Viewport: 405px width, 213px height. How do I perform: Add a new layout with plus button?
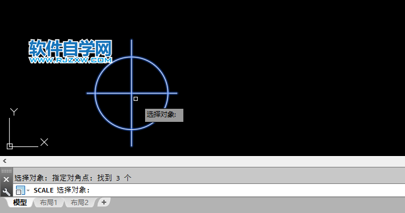[104, 202]
